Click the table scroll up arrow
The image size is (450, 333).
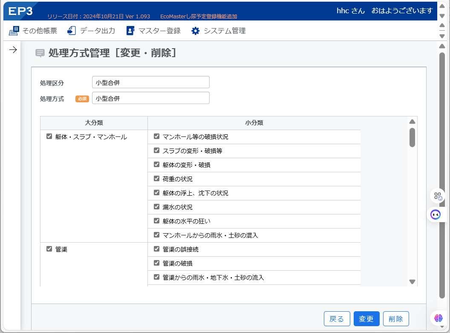(412, 122)
